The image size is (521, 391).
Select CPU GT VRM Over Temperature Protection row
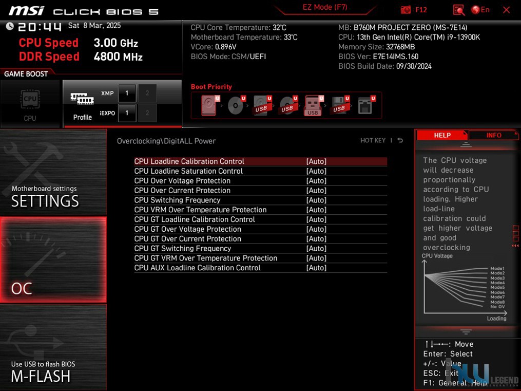[x=261, y=258]
